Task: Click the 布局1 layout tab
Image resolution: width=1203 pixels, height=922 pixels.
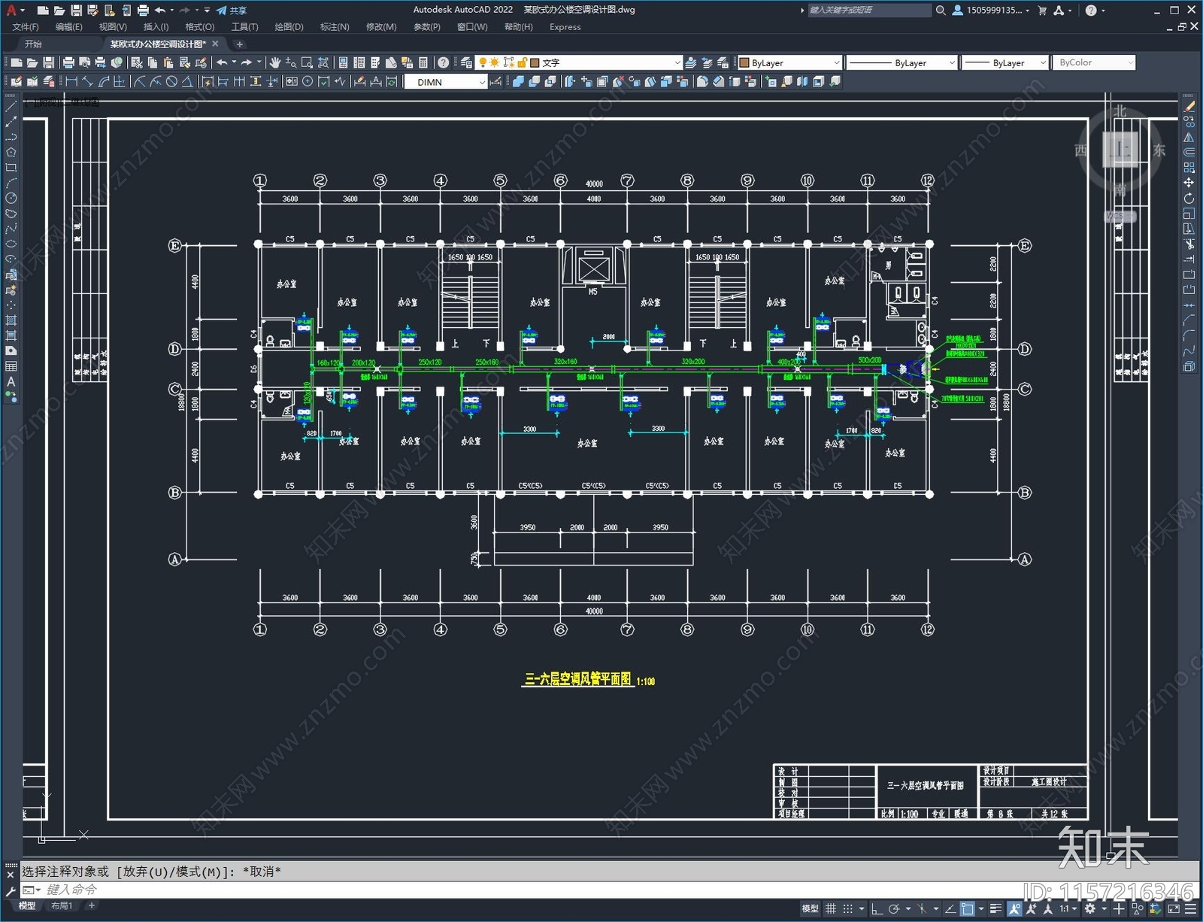Action: [x=62, y=905]
